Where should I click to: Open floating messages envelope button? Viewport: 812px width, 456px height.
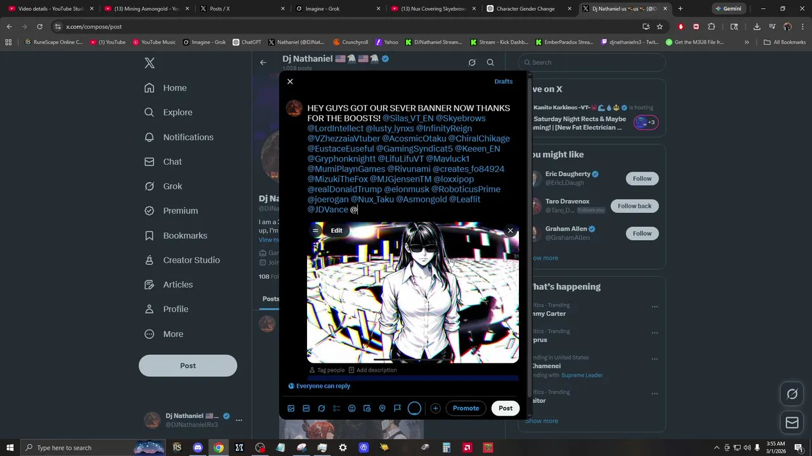click(792, 422)
